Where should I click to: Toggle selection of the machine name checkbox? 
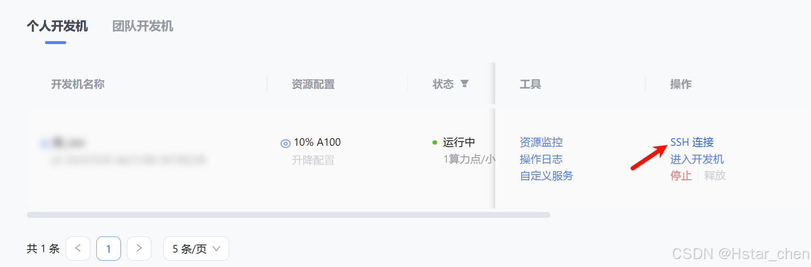44,143
